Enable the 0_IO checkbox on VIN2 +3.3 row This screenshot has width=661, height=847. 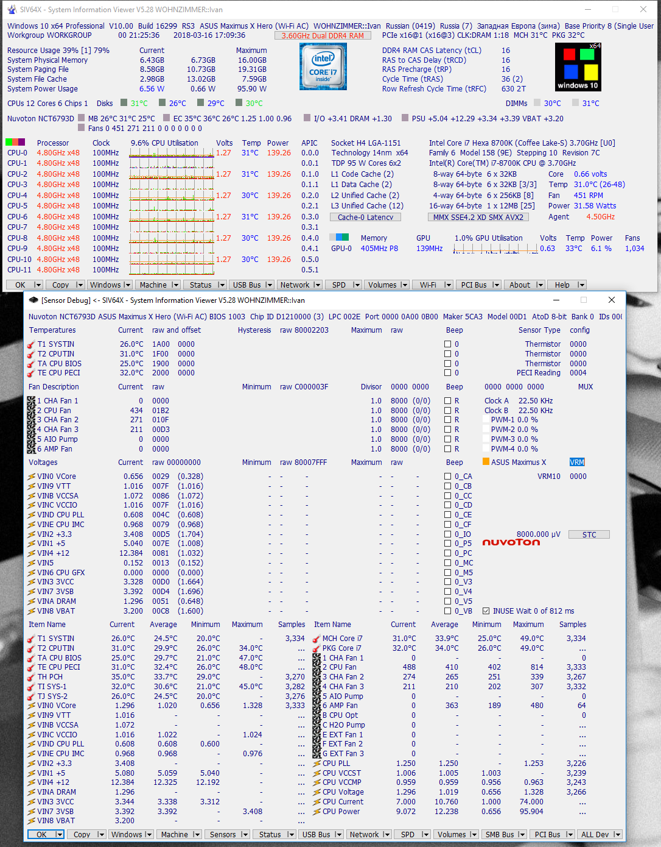point(448,534)
